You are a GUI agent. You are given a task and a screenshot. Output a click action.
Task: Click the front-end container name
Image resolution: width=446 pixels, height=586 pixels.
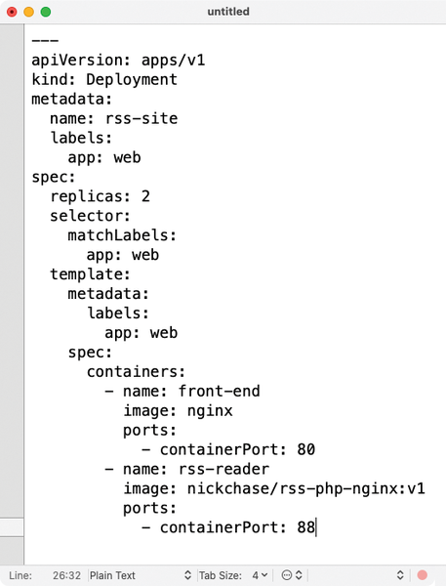pyautogui.click(x=219, y=392)
